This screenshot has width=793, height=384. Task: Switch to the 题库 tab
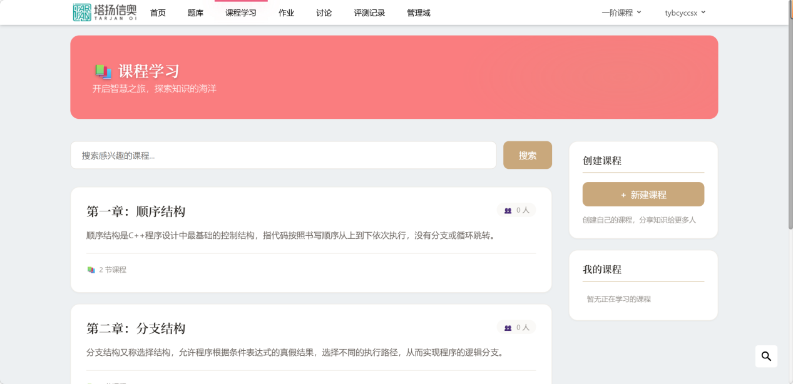coord(195,12)
